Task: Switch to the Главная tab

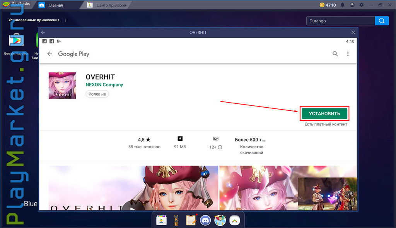Action: point(56,5)
